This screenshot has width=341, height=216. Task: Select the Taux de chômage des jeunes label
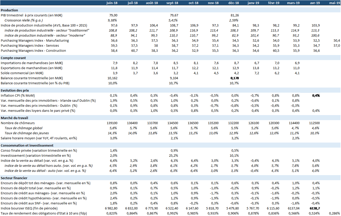27,133
